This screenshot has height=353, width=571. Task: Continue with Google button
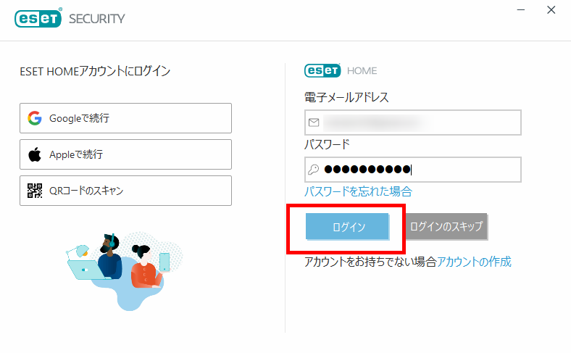coord(125,118)
